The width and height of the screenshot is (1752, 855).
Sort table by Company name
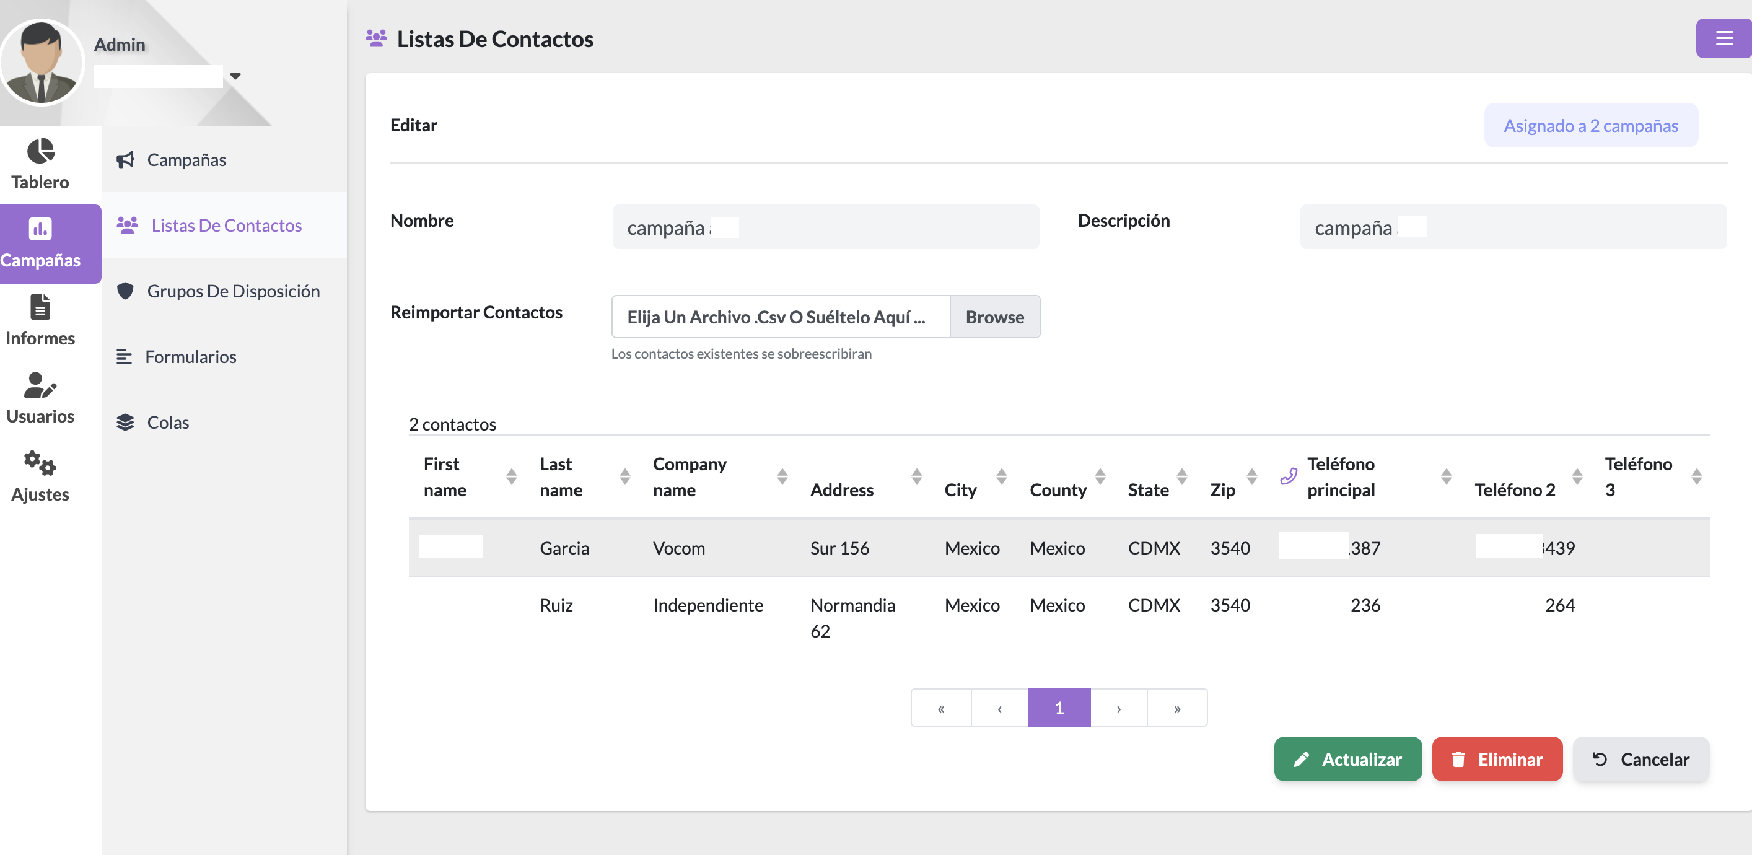tap(782, 477)
